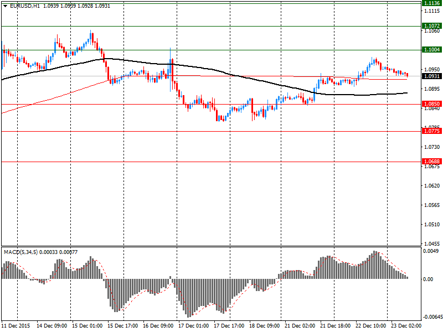Click the 11 Dec 2015 time label
Viewport: 443px width, 332px height.
click(x=16, y=326)
